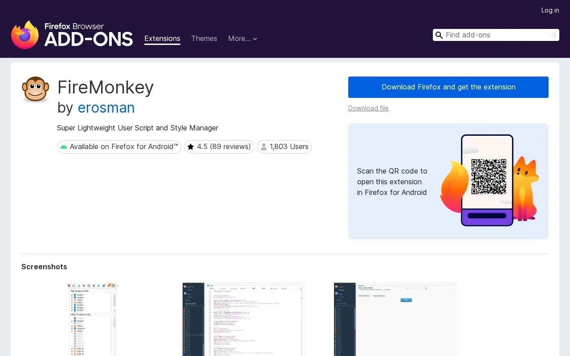Image resolution: width=570 pixels, height=356 pixels.
Task: Click the Download file link
Action: [x=368, y=108]
